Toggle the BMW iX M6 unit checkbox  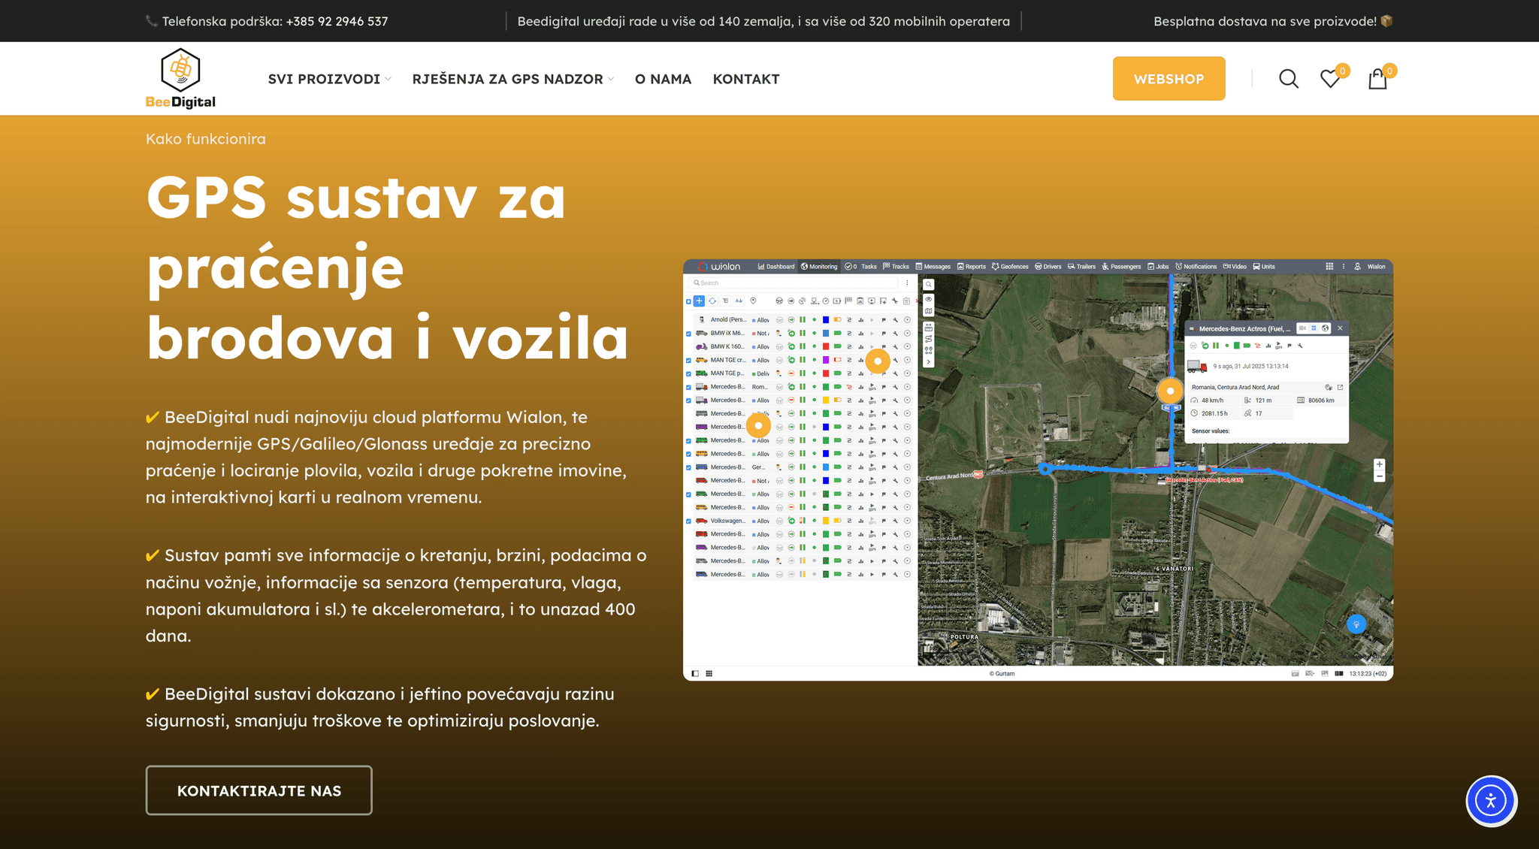(x=688, y=334)
